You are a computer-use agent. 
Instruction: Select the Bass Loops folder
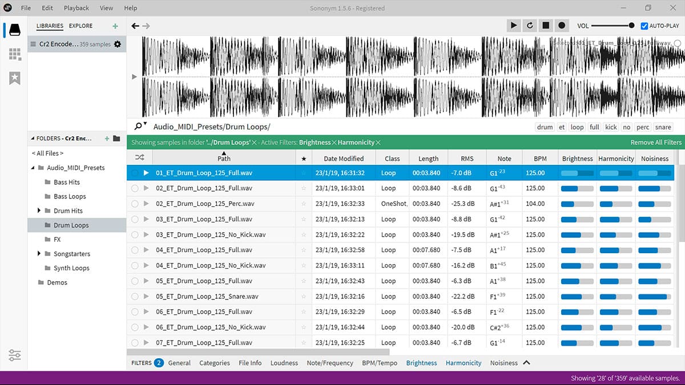tap(70, 196)
